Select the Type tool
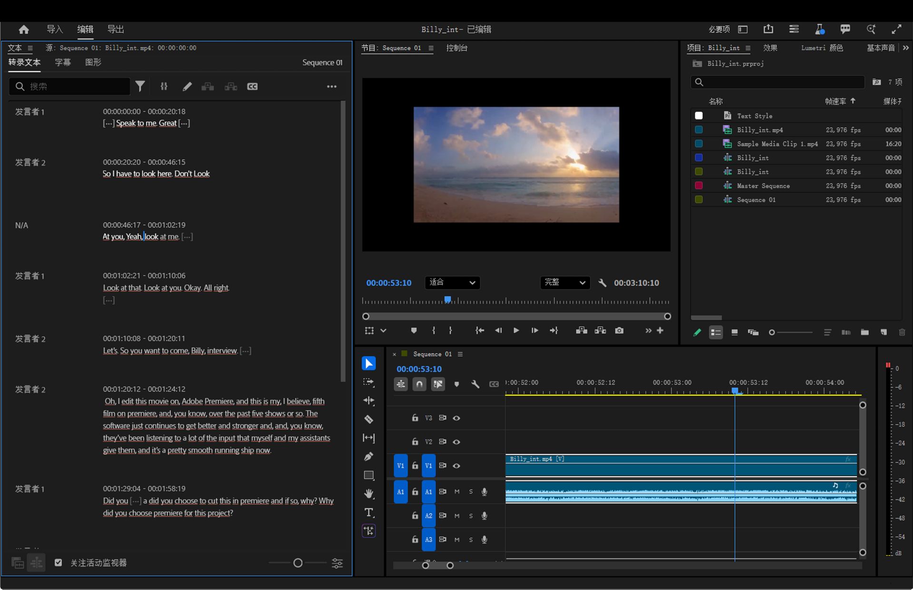The width and height of the screenshot is (913, 590). (369, 512)
